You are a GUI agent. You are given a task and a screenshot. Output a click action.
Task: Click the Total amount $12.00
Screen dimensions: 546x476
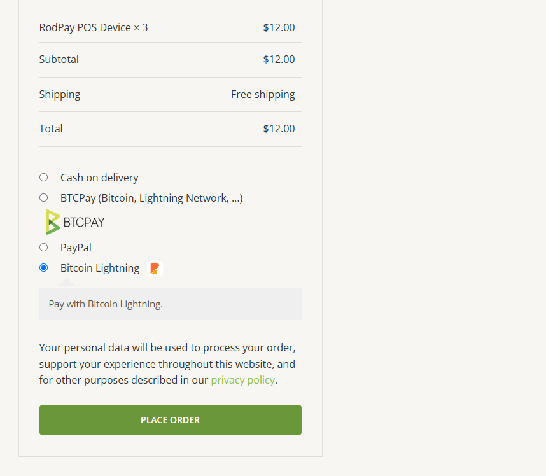pos(279,129)
